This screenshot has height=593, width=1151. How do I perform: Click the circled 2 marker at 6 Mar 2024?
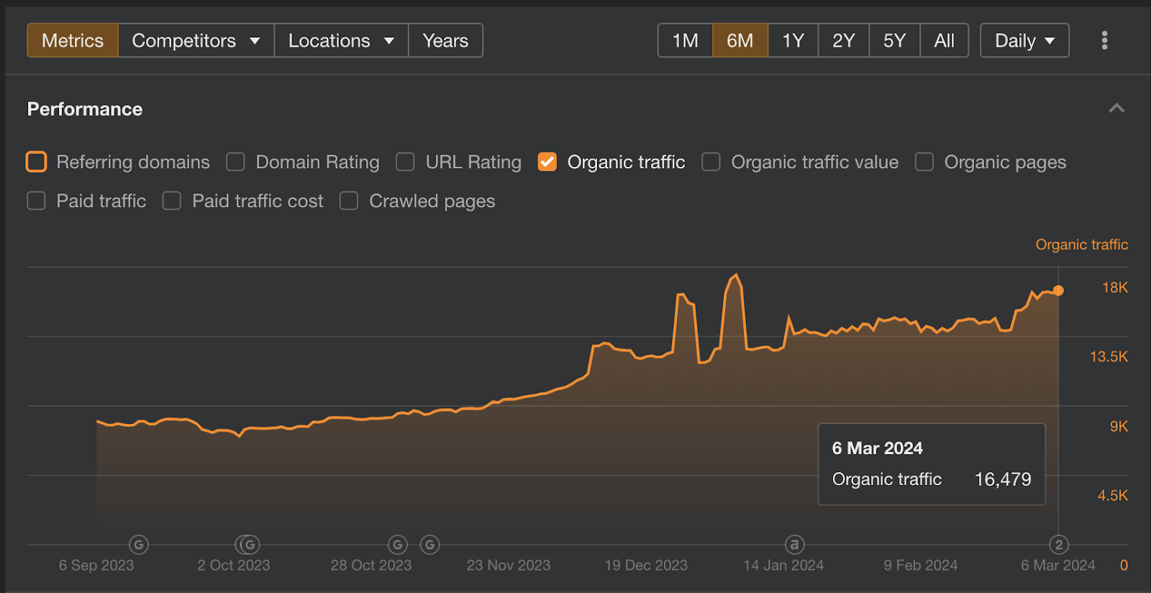(1058, 545)
